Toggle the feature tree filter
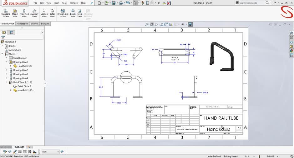The width and height of the screenshot is (294, 158). coord(3,37)
